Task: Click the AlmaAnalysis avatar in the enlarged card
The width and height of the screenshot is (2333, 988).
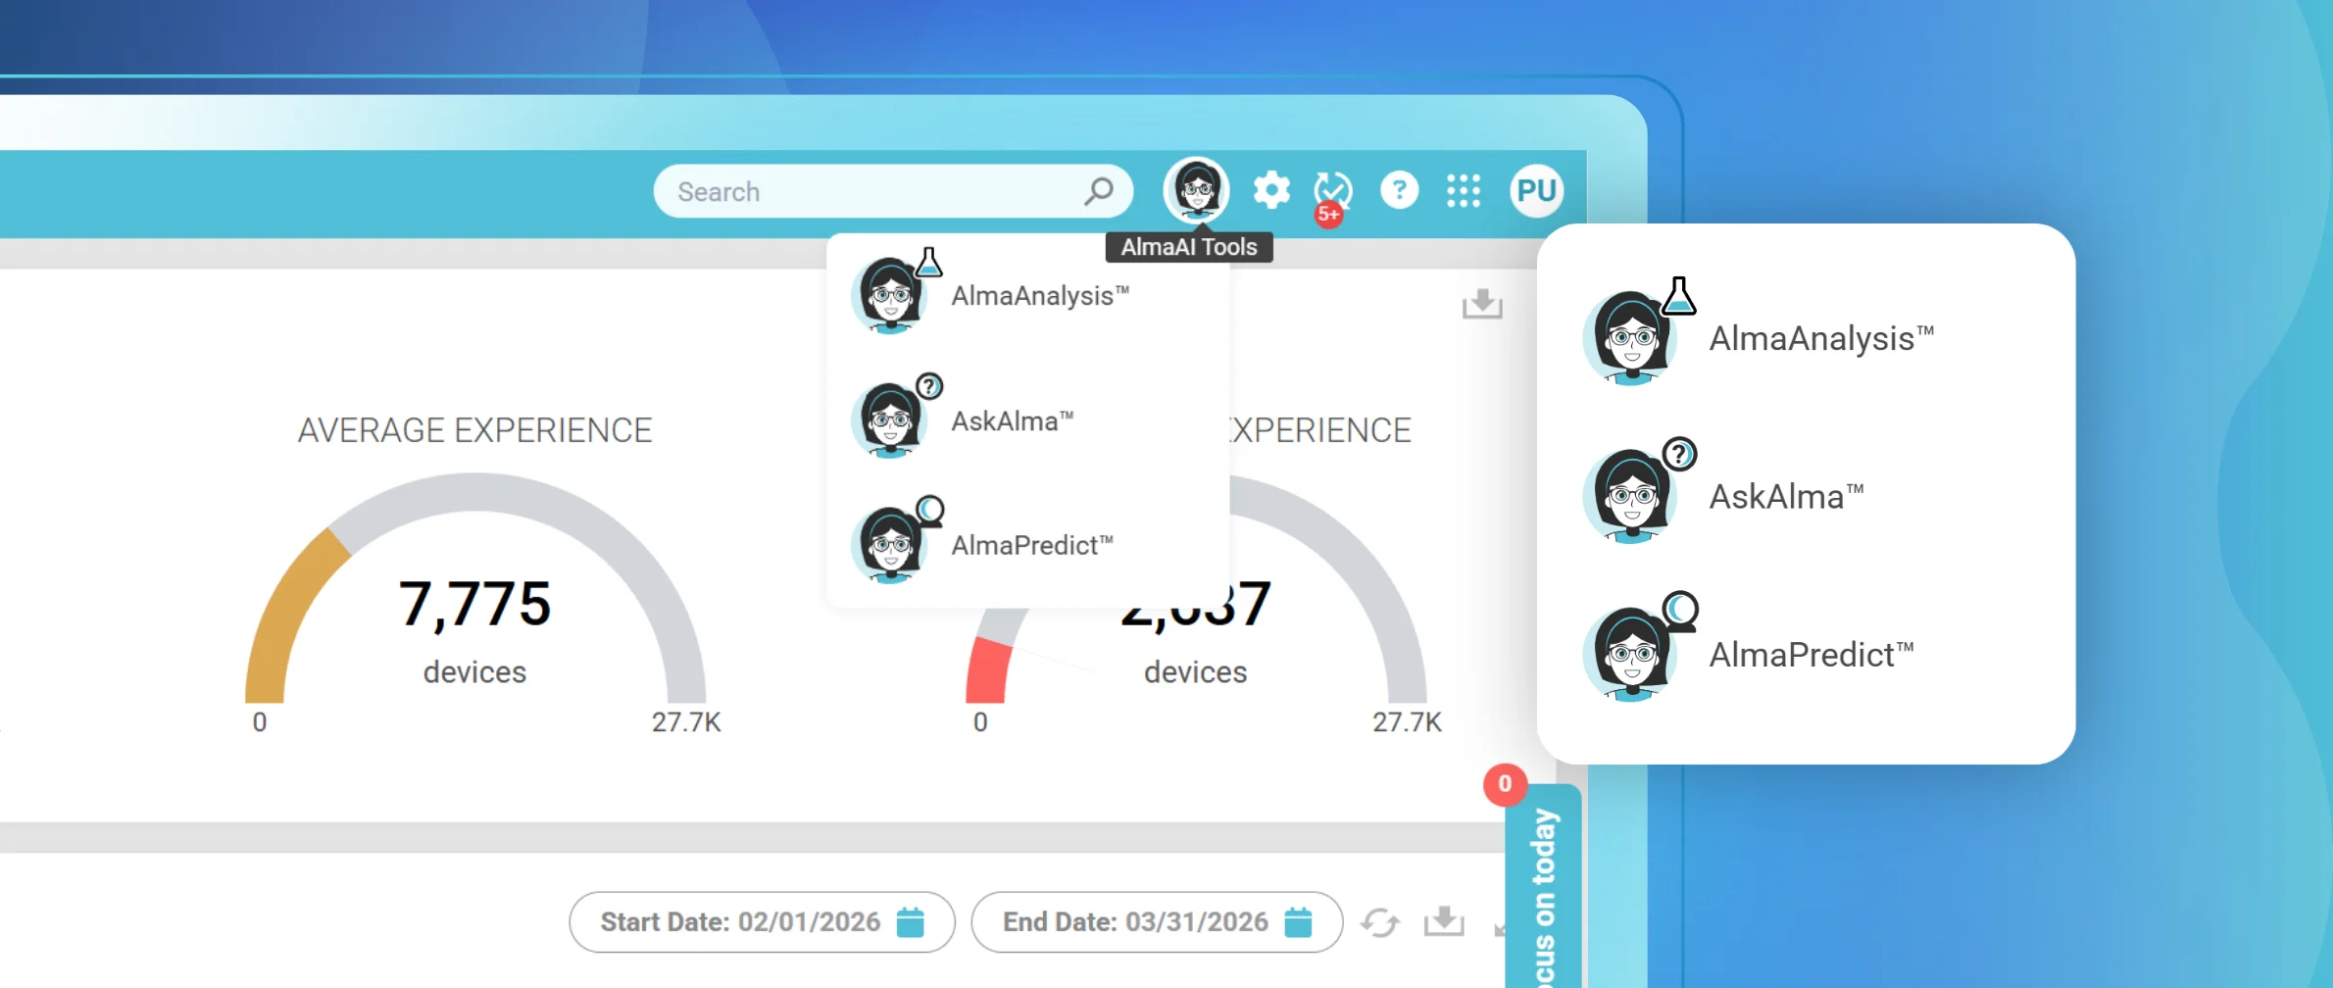Action: coord(1632,337)
